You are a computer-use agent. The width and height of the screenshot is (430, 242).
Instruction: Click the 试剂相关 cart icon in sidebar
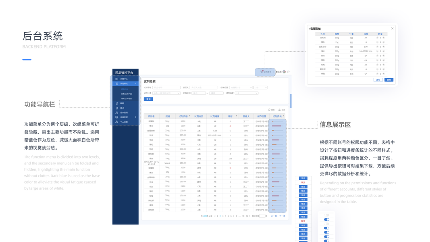(x=117, y=83)
